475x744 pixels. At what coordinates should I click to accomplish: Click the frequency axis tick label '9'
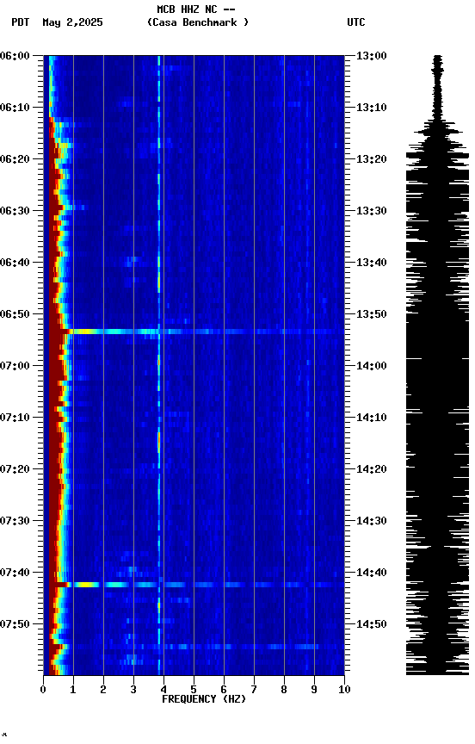pos(314,690)
